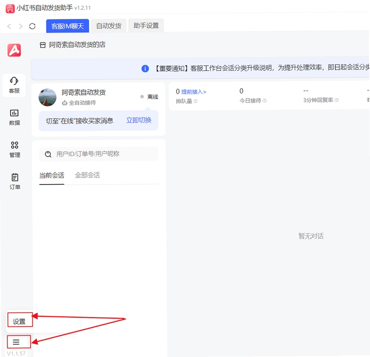Click the 切至"在线"接收买家消息 prompt text
Viewport: 370px width, 357px height.
click(80, 121)
